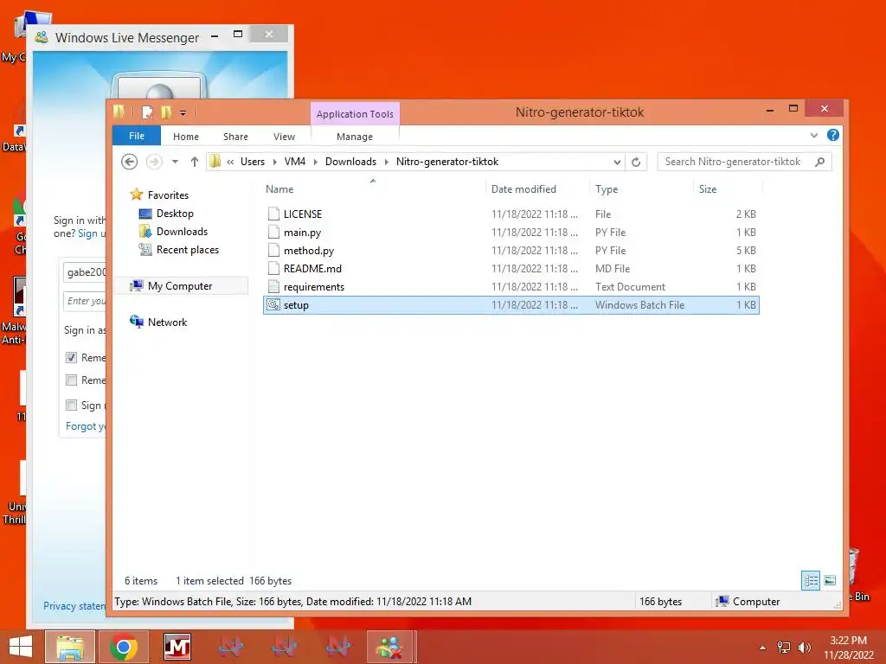Click the Messenger email field showing gabe200
This screenshot has height=664, width=886.
[x=86, y=272]
